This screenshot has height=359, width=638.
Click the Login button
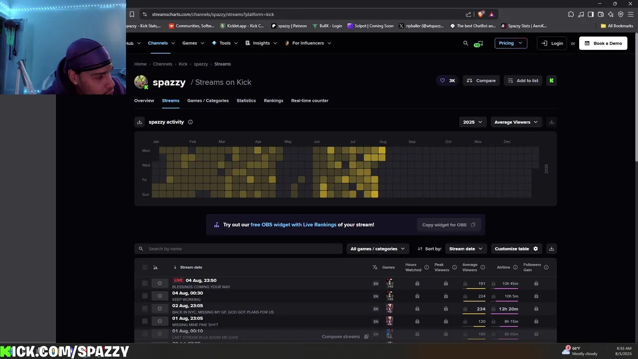click(x=552, y=43)
